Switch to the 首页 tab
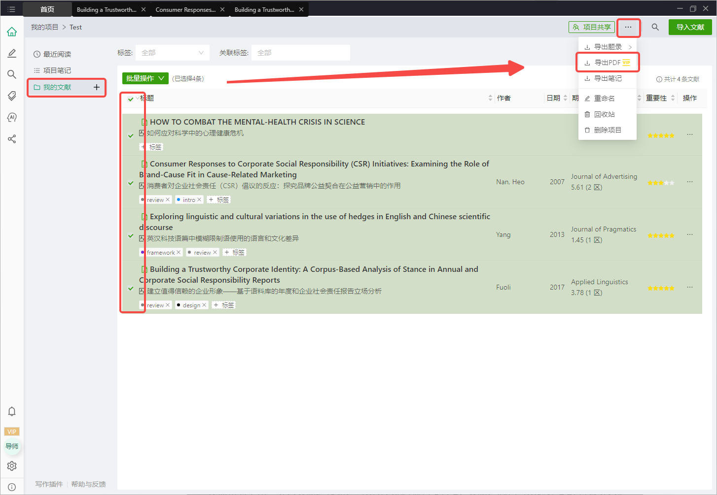The height and width of the screenshot is (495, 717). click(x=47, y=9)
